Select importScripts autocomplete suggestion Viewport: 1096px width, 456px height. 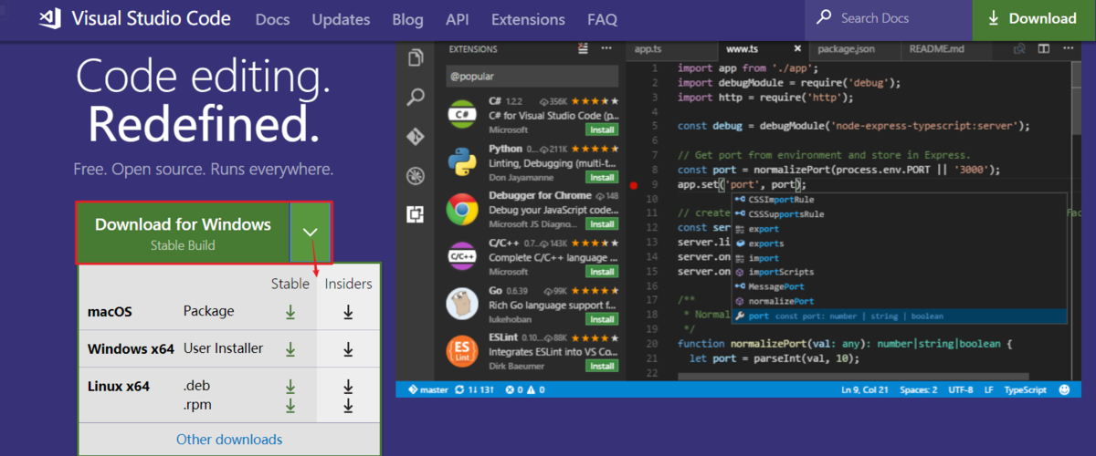[899, 272]
